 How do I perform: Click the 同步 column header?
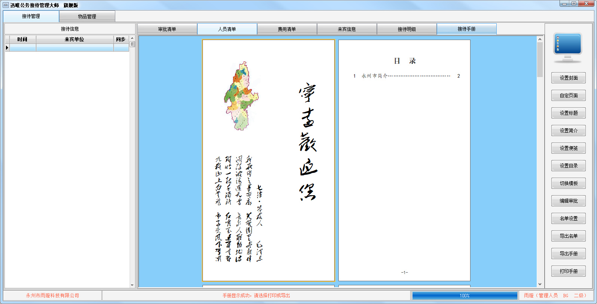(121, 39)
